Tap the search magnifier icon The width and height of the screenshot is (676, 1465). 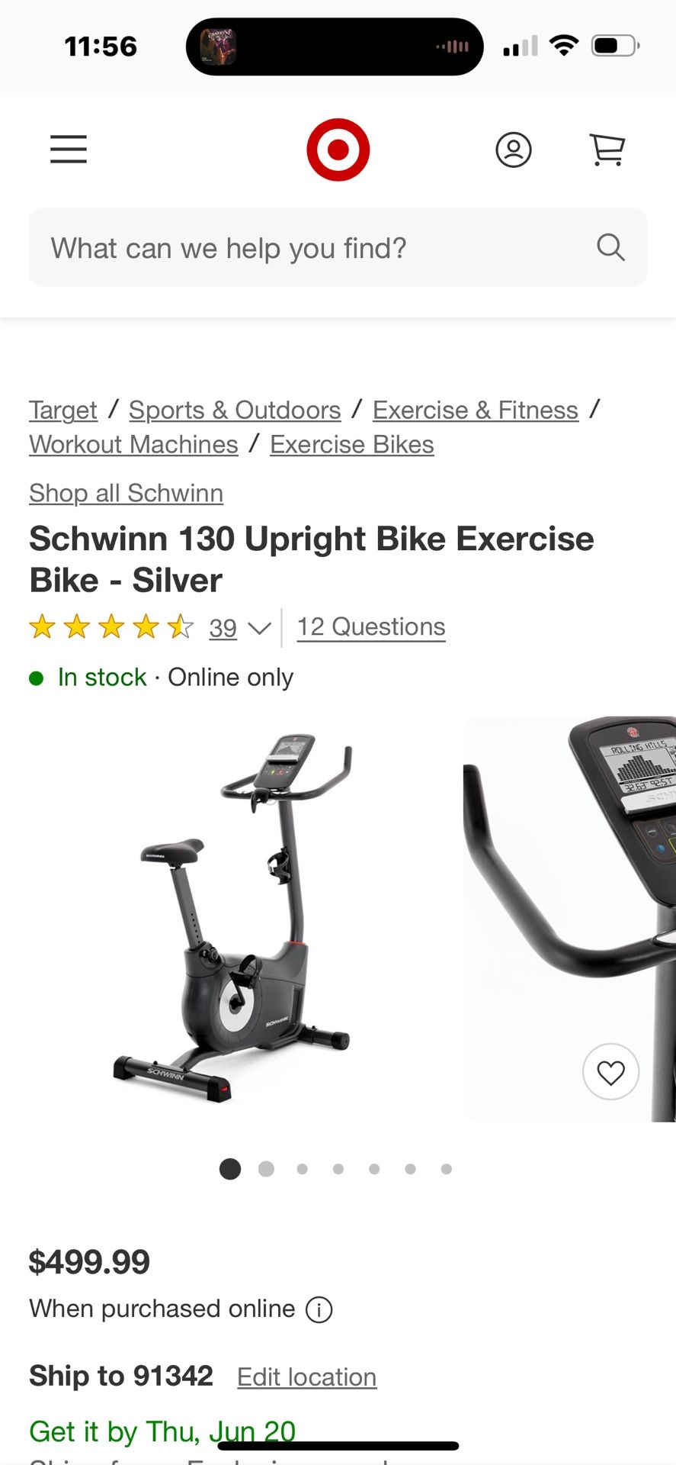(610, 247)
